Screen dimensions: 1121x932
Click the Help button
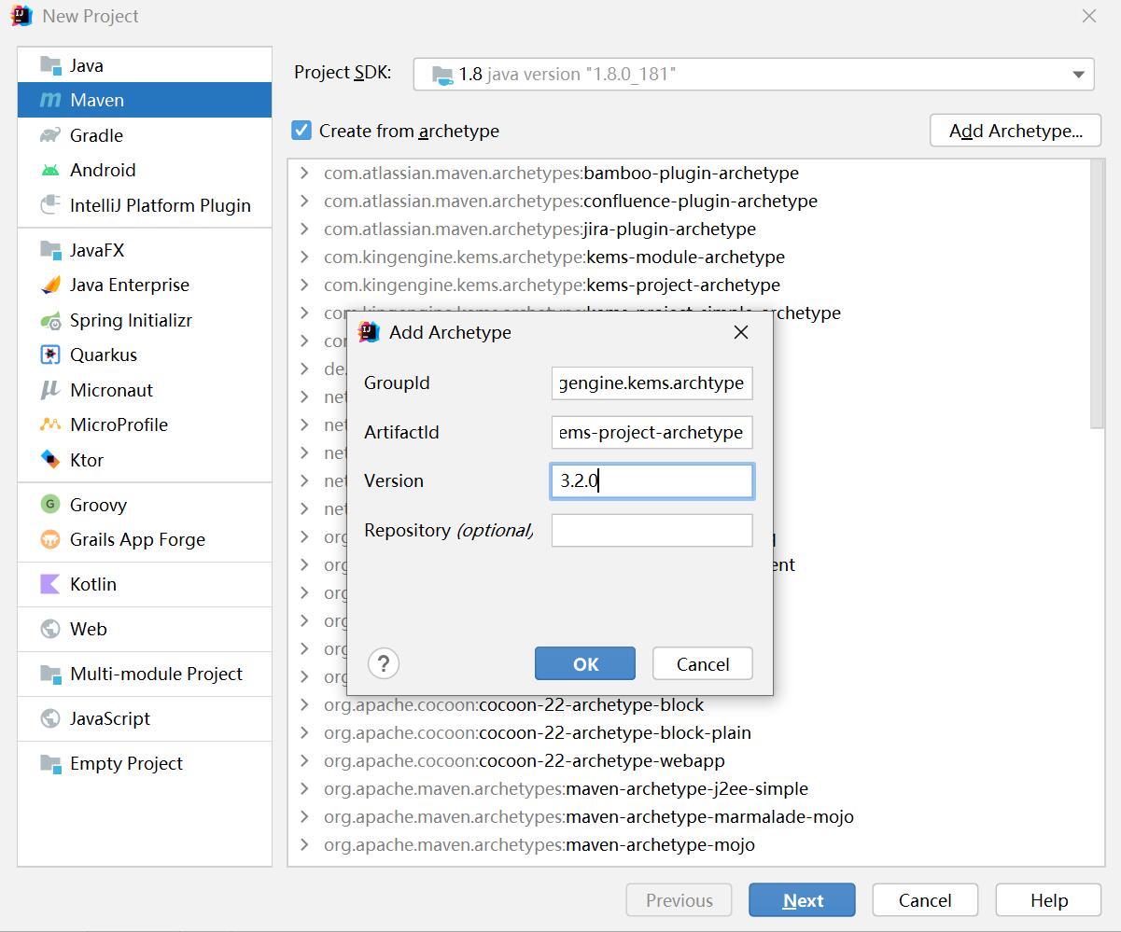tap(1049, 900)
